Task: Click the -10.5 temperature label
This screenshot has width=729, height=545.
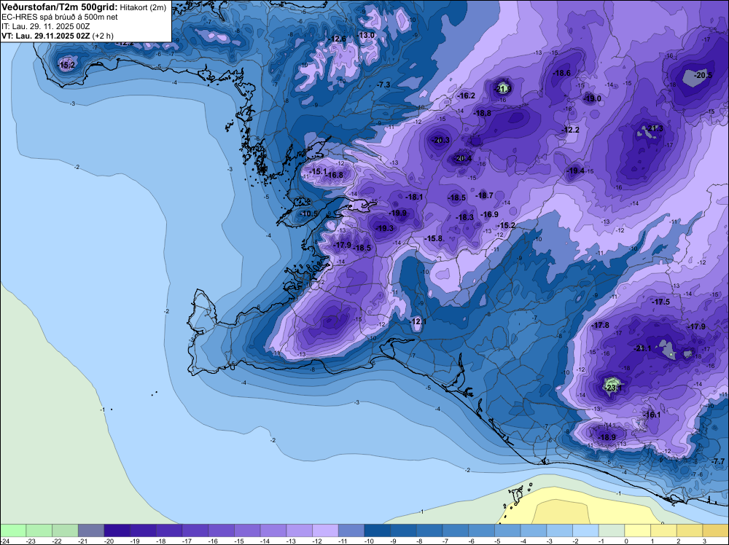Action: click(309, 213)
